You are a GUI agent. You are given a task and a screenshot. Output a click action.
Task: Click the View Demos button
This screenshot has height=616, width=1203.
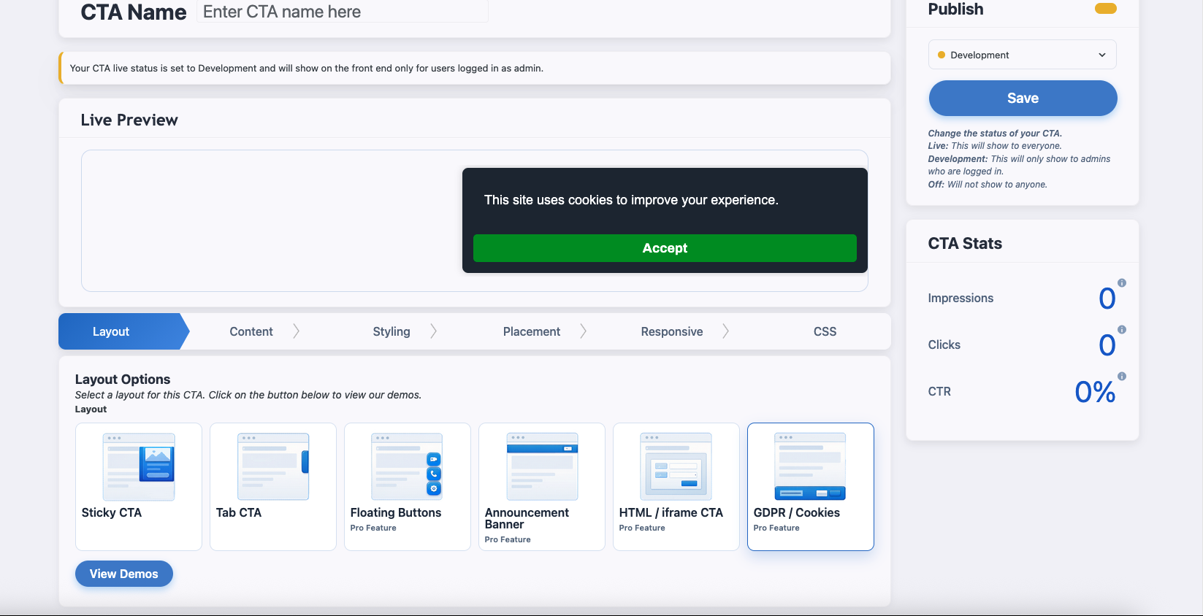click(124, 574)
